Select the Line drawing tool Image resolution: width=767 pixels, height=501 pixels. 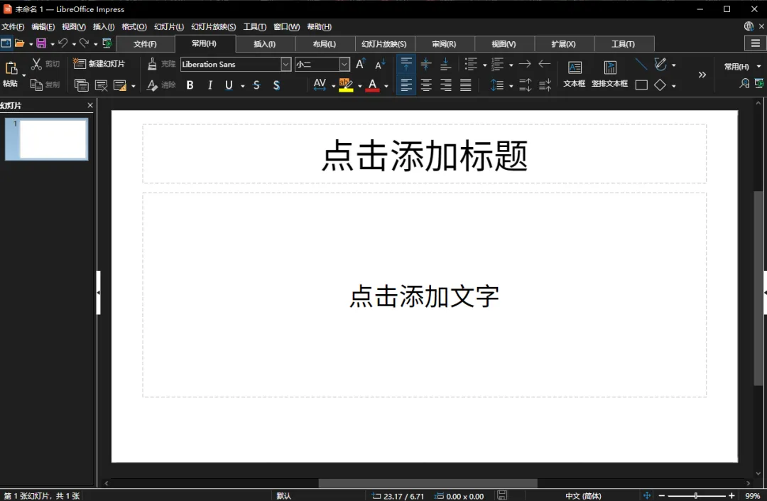[x=641, y=64]
